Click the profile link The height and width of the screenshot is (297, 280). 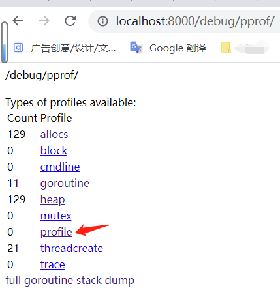tap(56, 233)
